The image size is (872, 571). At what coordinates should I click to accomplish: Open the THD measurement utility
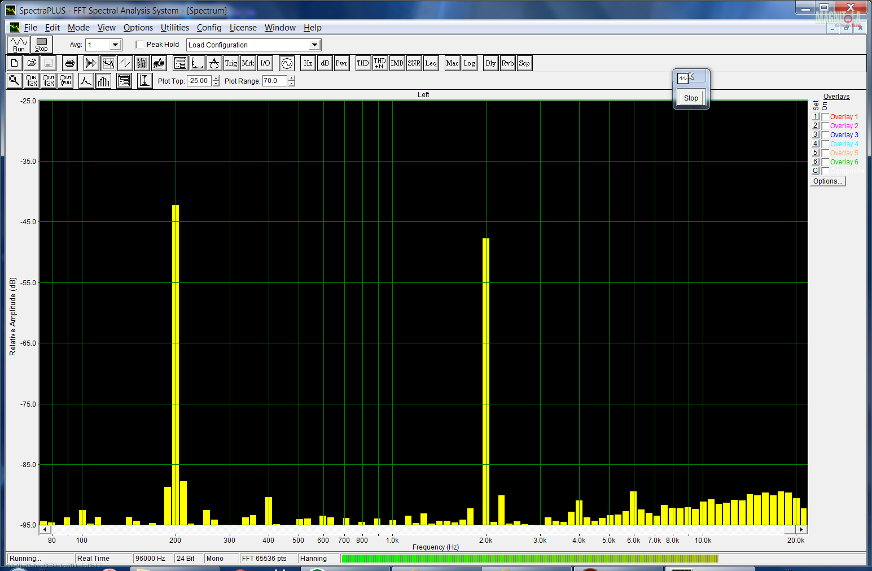363,63
